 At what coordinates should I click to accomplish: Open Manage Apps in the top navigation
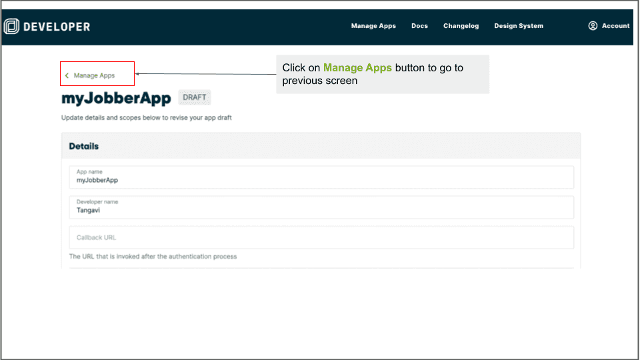point(373,26)
